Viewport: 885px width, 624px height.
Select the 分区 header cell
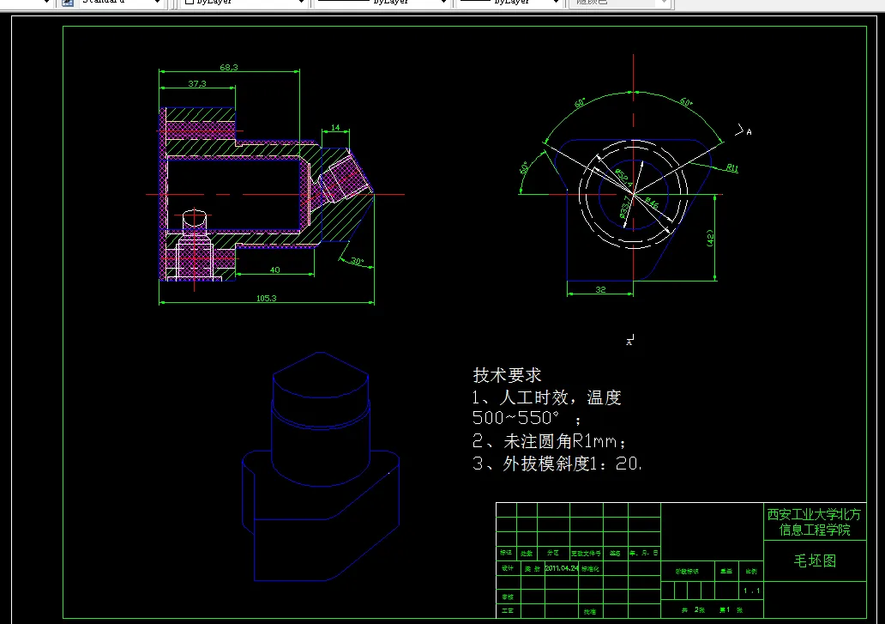(x=553, y=553)
